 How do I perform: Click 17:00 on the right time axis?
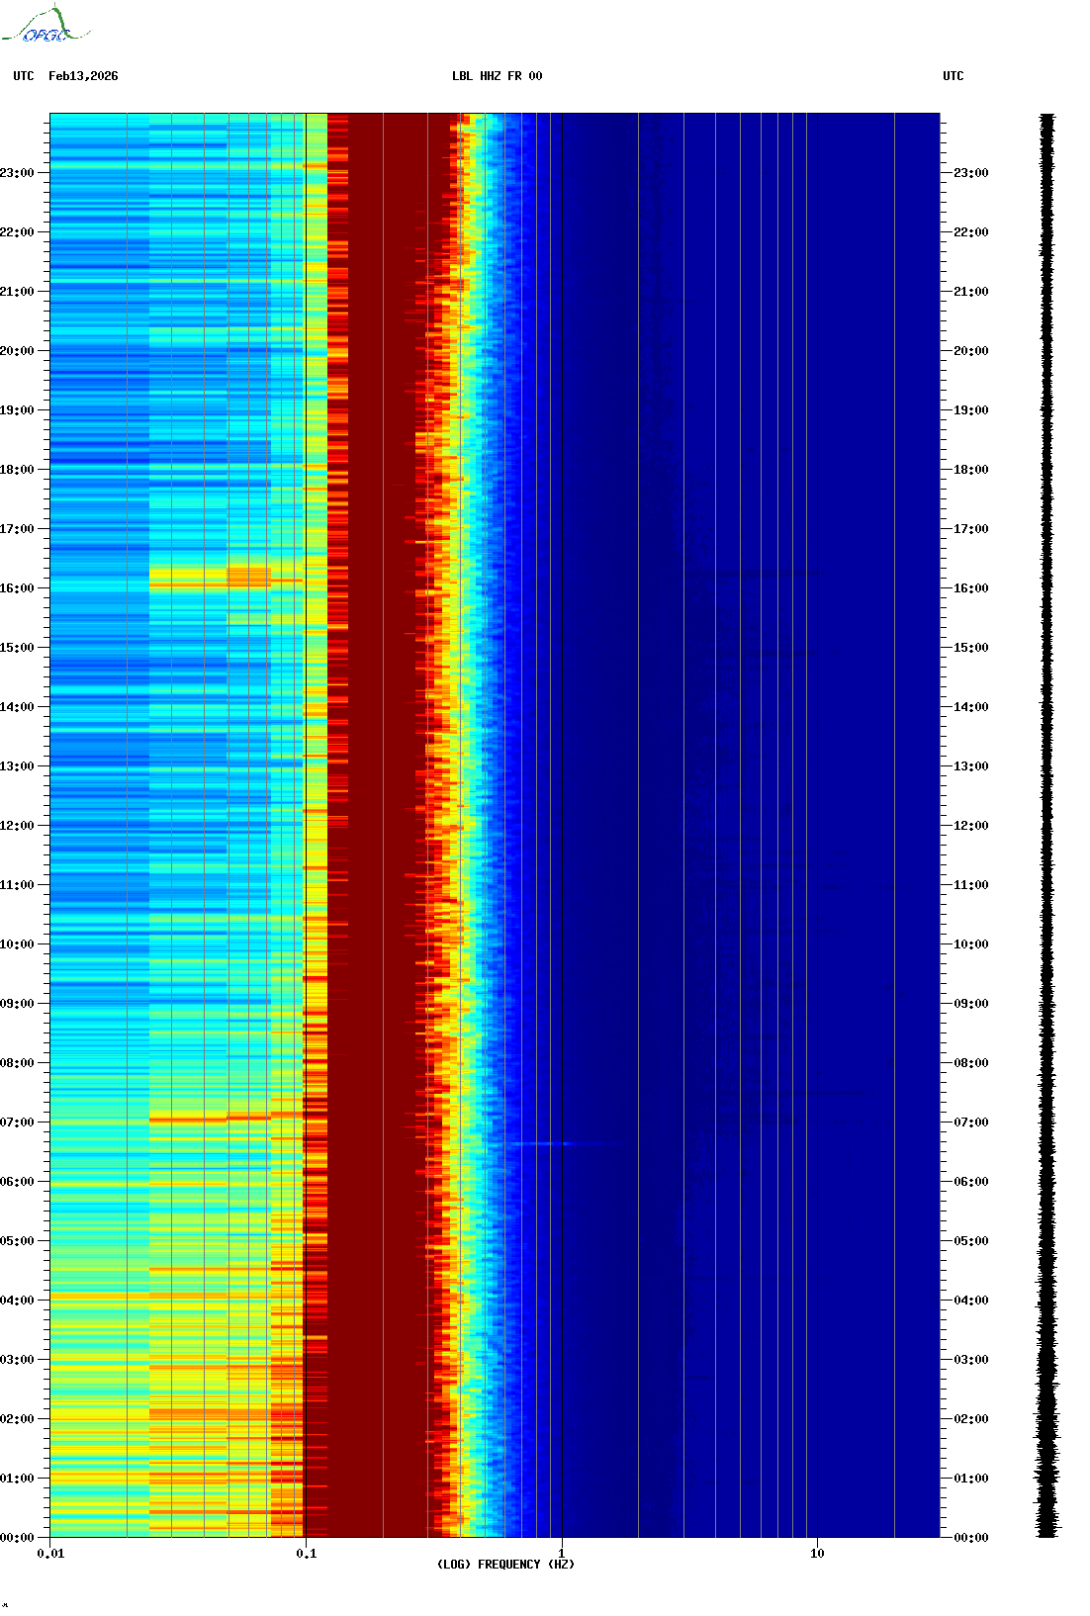tap(971, 529)
